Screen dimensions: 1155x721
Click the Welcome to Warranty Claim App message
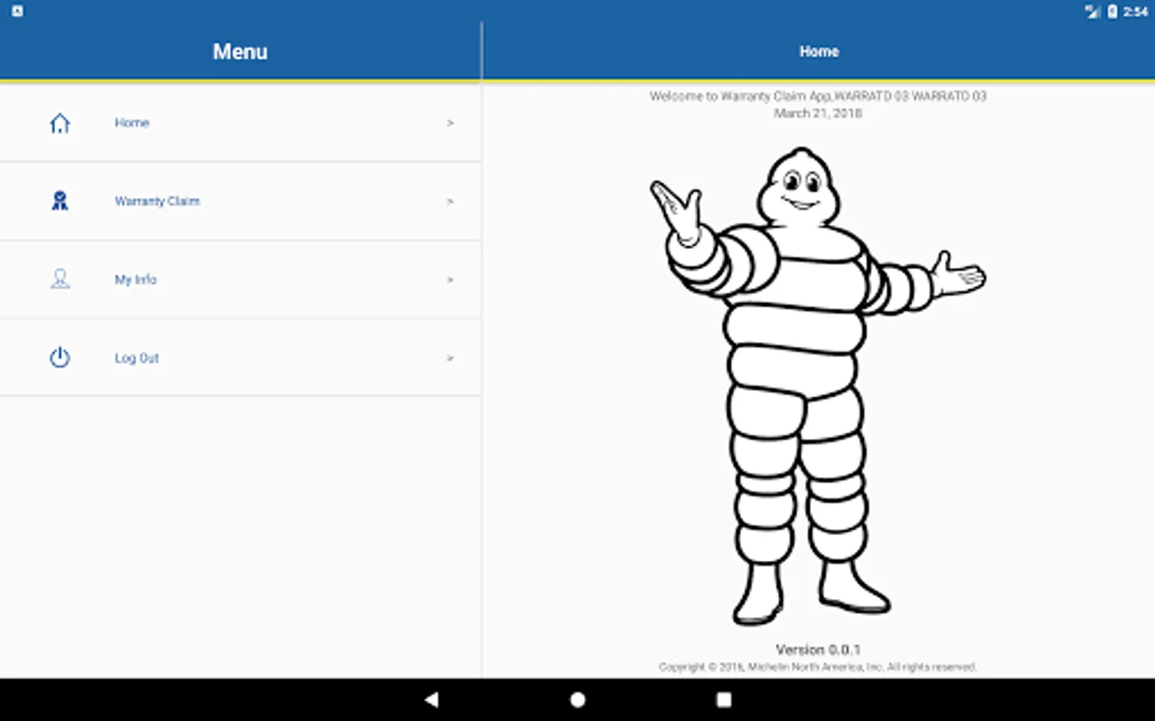(x=818, y=96)
